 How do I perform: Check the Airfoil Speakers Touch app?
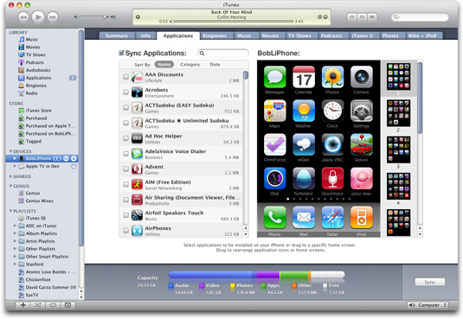point(125,215)
